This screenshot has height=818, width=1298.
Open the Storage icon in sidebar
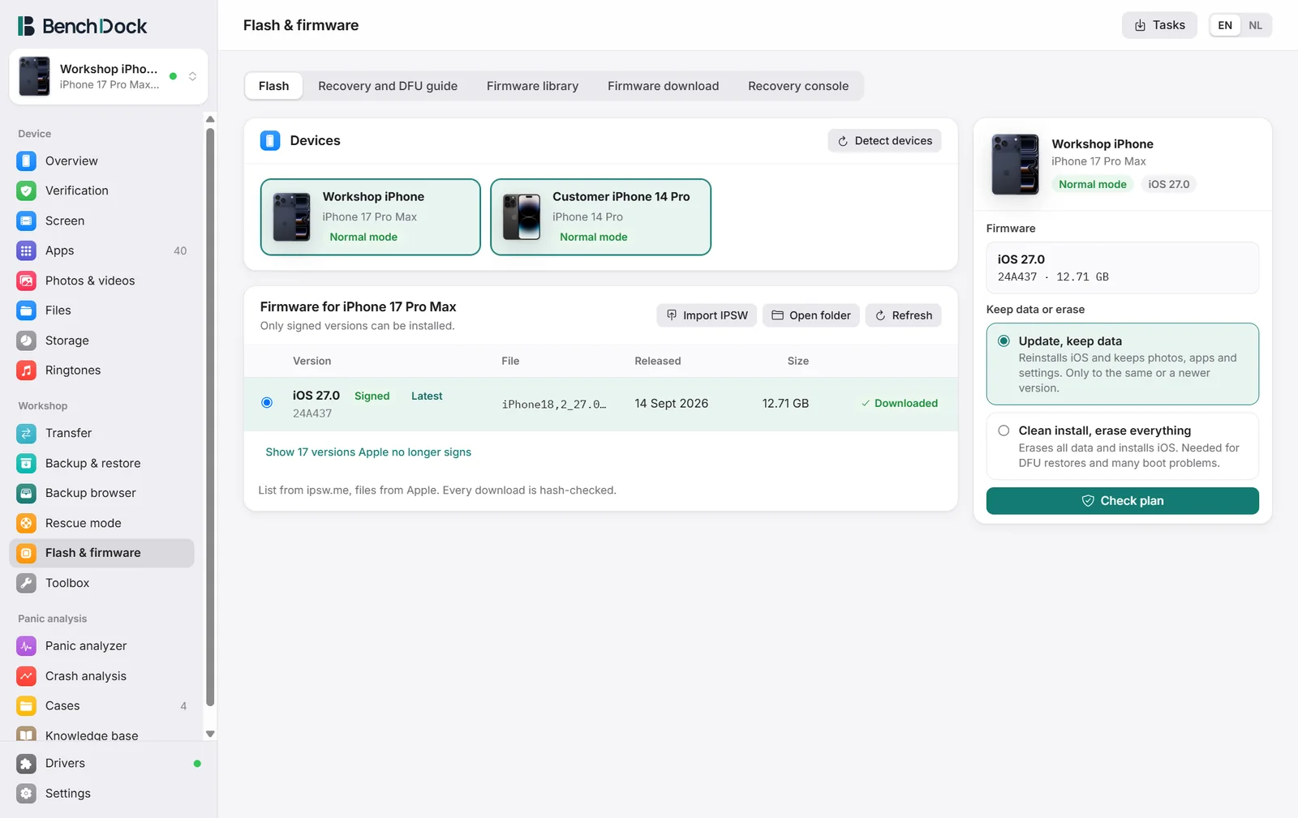(x=26, y=340)
